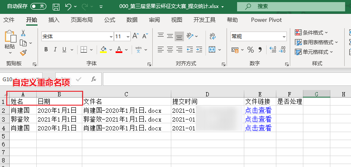Expand the fill color dropdown arrow
This screenshot has width=351, height=167.
(111, 50)
